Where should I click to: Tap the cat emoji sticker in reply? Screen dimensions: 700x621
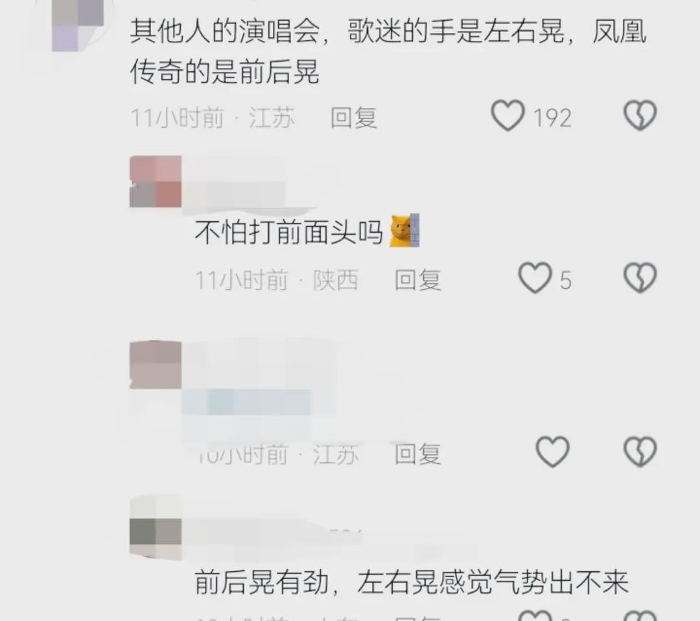pos(404,231)
